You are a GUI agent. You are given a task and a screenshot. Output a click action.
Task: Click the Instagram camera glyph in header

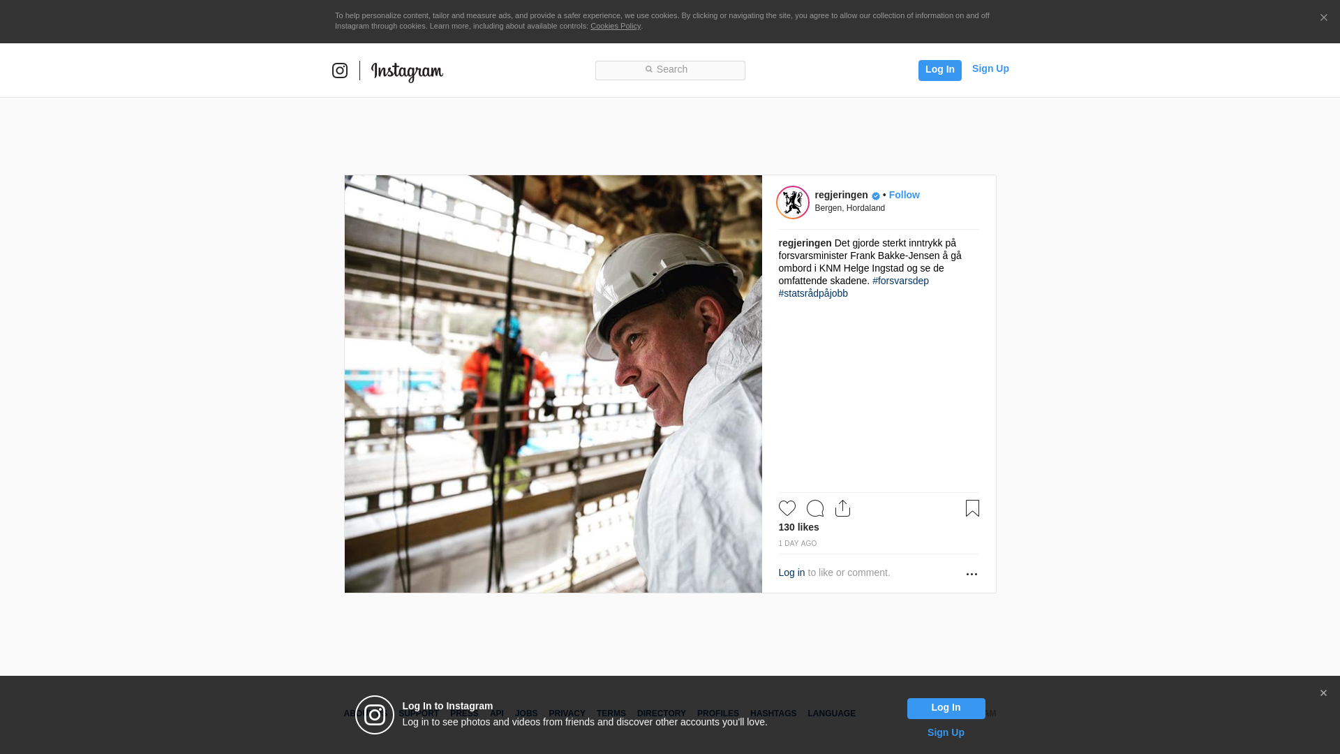click(340, 71)
